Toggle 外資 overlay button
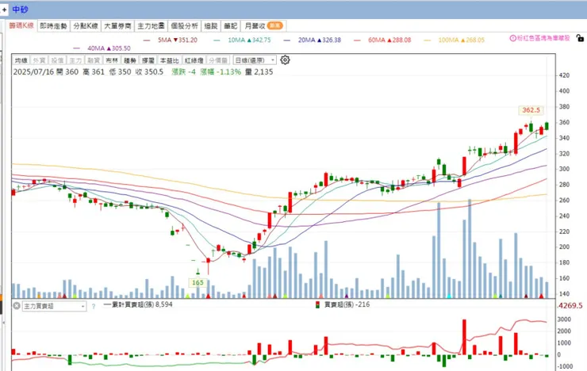Viewport: 587px width, 371px height. pos(39,60)
